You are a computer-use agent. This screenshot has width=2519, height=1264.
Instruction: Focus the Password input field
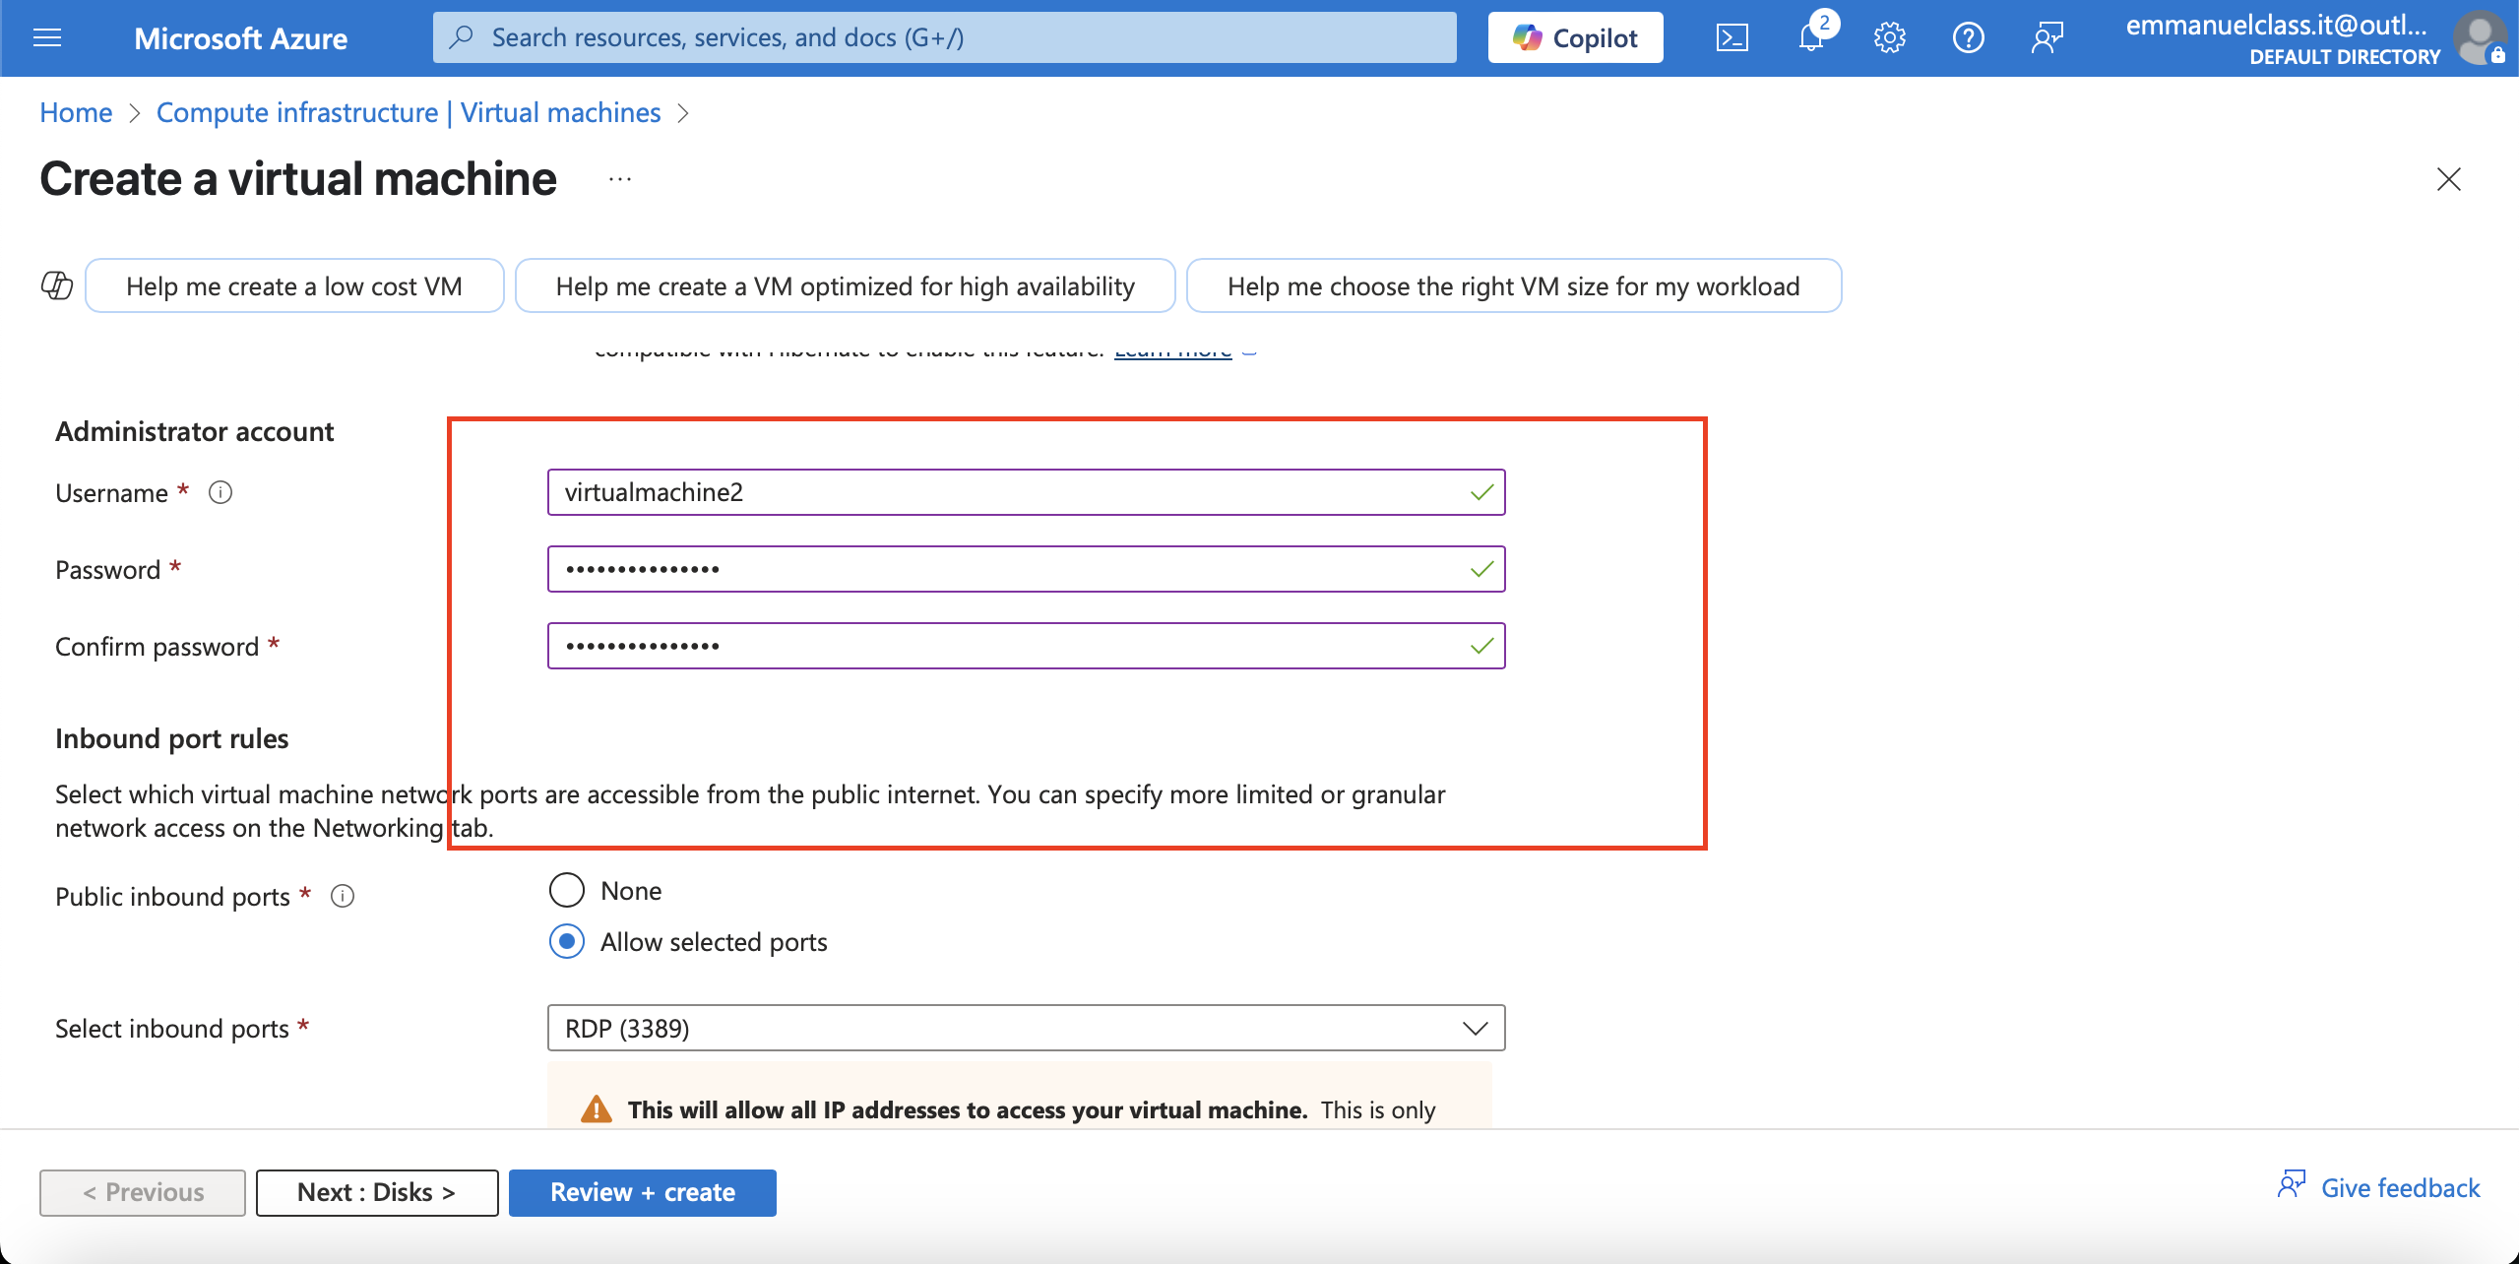[1026, 569]
